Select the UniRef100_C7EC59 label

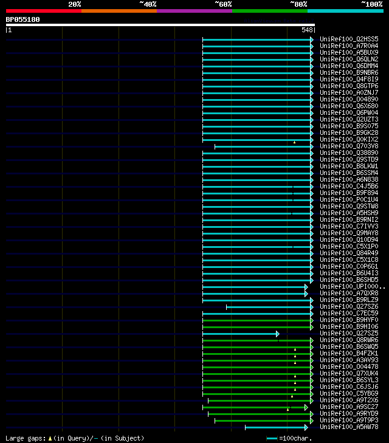pos(349,314)
